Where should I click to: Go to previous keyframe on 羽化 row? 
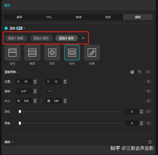(145, 112)
